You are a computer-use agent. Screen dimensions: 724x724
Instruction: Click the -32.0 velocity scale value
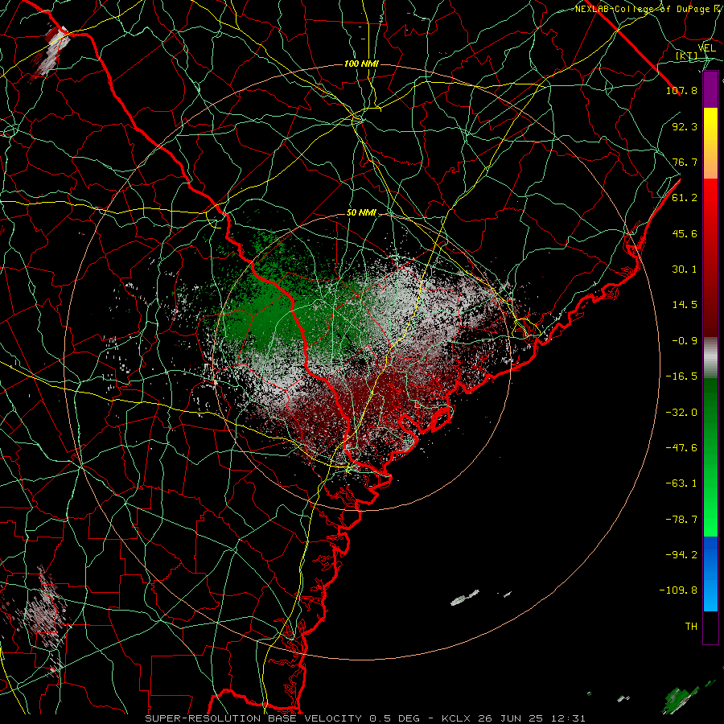point(681,413)
